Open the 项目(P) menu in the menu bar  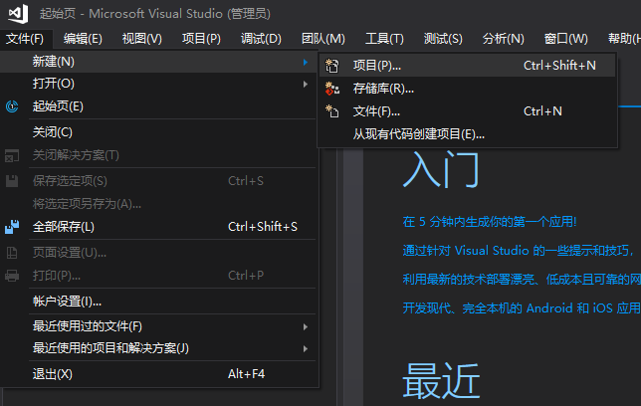(201, 39)
